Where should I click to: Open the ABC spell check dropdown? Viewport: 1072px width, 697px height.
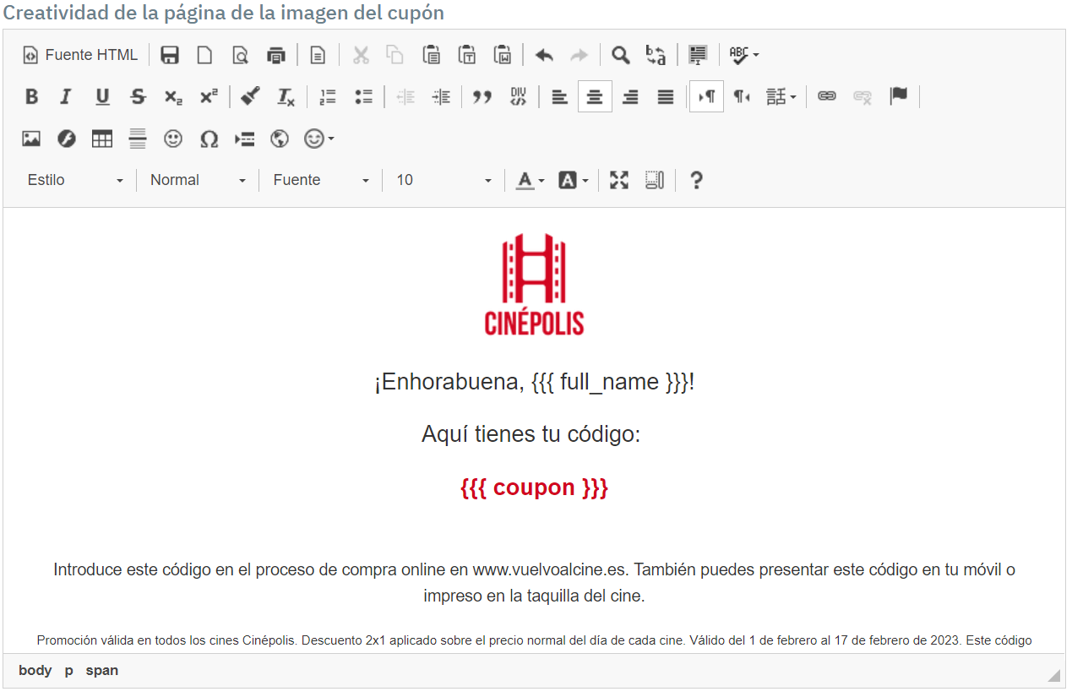pyautogui.click(x=744, y=55)
